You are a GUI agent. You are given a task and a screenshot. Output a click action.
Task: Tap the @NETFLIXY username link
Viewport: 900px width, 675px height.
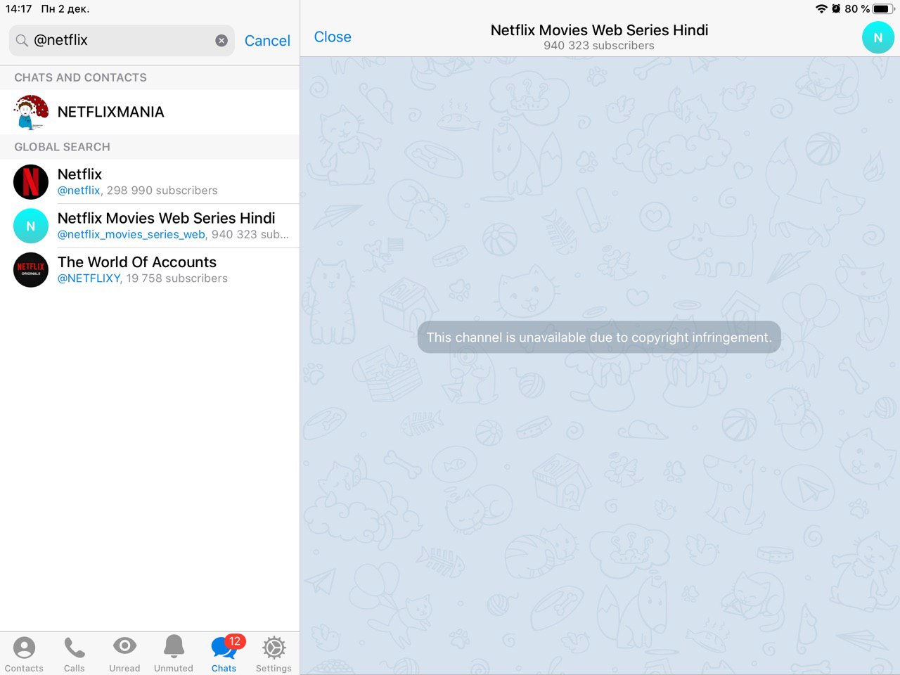pyautogui.click(x=89, y=278)
